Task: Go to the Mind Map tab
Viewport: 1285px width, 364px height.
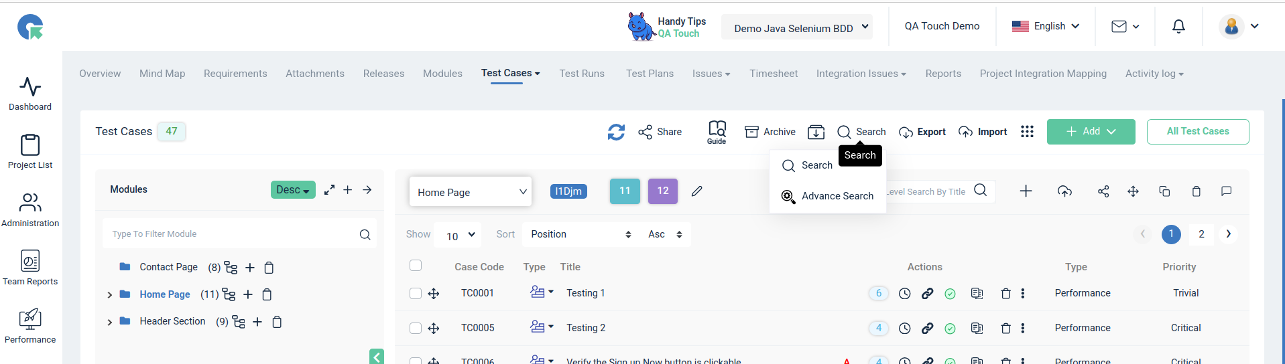Action: point(162,74)
